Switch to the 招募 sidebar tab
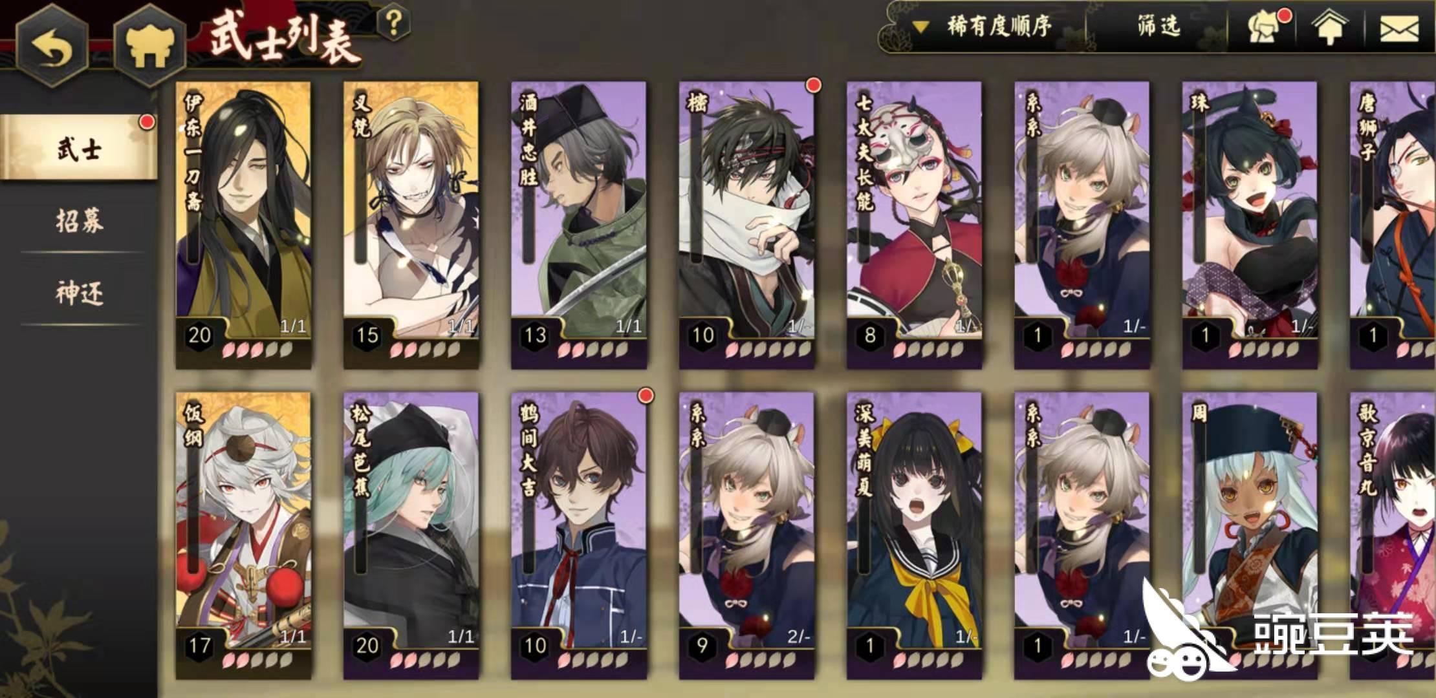This screenshot has width=1436, height=698. point(79,221)
